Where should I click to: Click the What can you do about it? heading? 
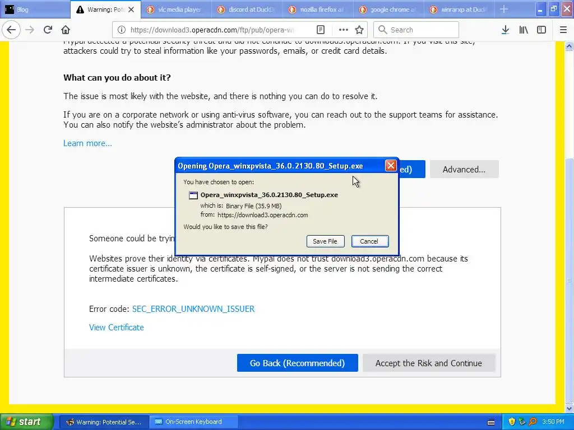click(x=117, y=77)
